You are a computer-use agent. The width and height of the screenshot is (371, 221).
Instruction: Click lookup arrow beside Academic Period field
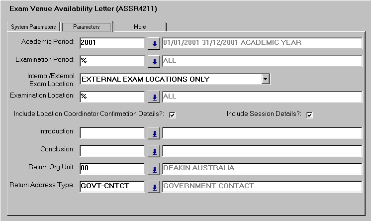coord(154,44)
